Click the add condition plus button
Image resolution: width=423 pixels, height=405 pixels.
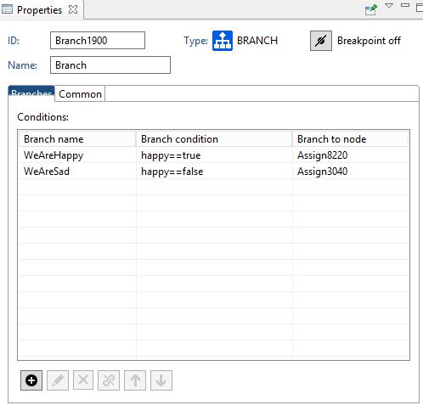(31, 380)
